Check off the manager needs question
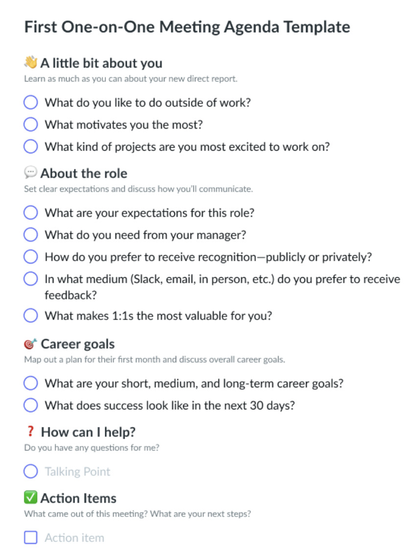420x560 pixels. click(30, 234)
